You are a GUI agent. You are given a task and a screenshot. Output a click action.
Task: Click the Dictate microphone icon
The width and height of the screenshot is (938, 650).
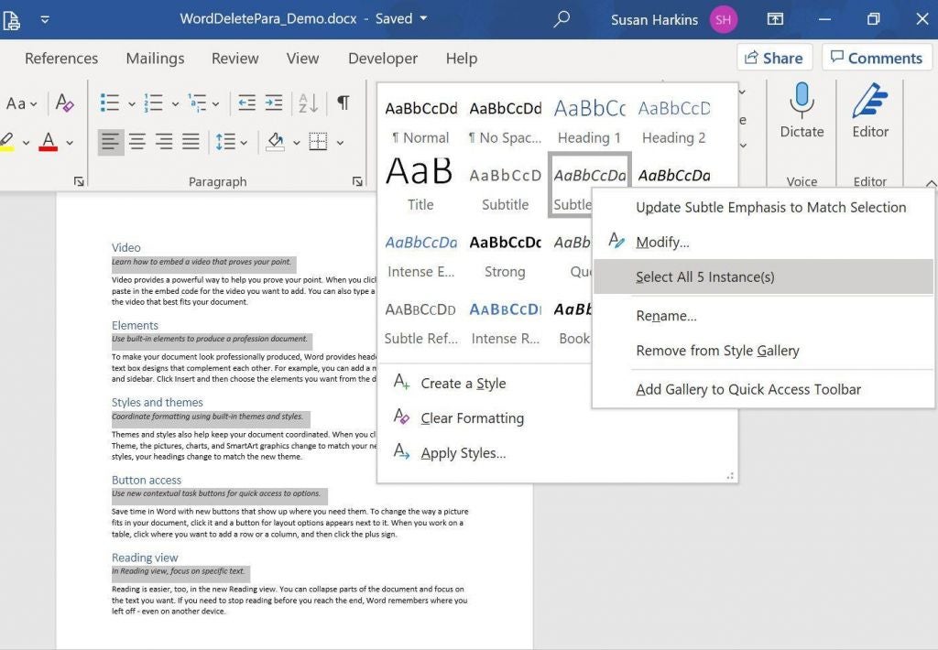(x=802, y=100)
